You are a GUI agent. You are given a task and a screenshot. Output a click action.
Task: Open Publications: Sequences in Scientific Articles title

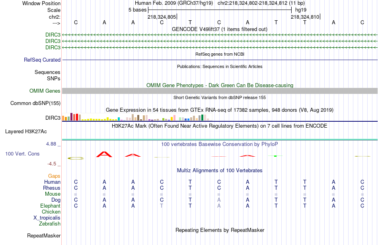(x=220, y=66)
